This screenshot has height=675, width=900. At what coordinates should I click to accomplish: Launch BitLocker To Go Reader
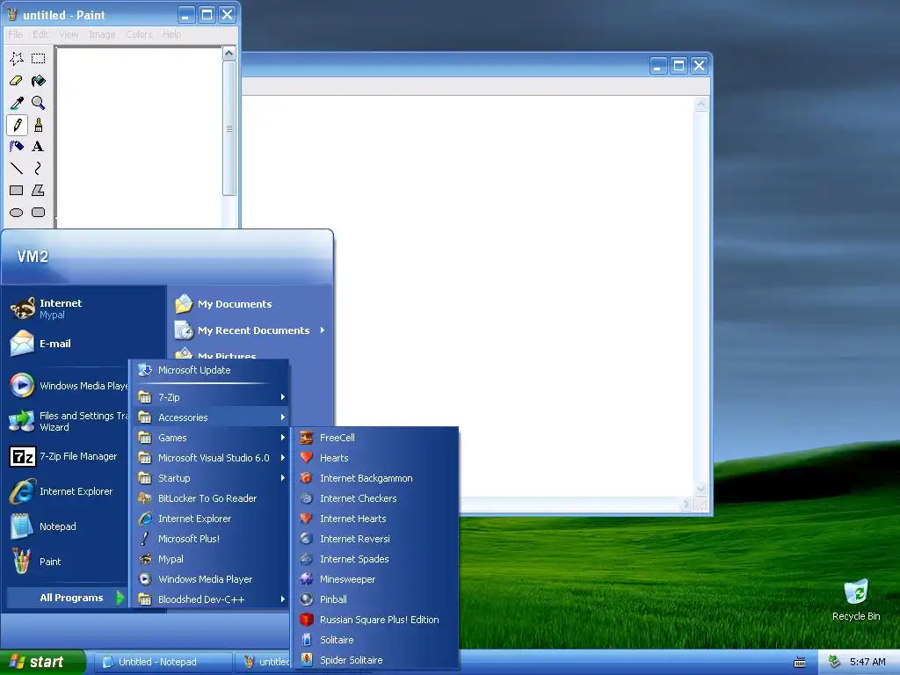tap(211, 498)
